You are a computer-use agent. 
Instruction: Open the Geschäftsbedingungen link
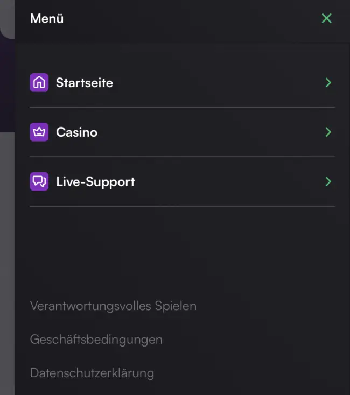(x=96, y=340)
